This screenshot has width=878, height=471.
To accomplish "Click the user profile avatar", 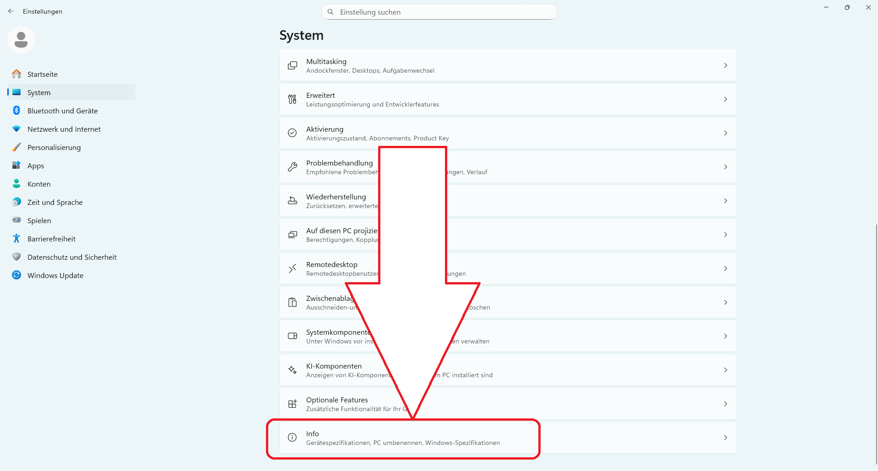I will click(x=21, y=40).
